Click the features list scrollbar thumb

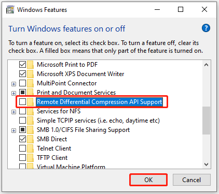[x=206, y=121]
